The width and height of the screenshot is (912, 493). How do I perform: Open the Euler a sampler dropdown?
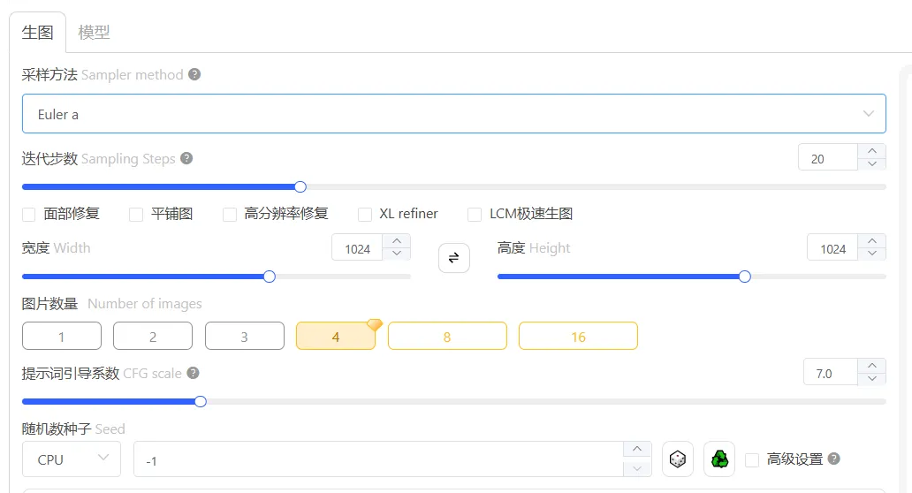(453, 114)
